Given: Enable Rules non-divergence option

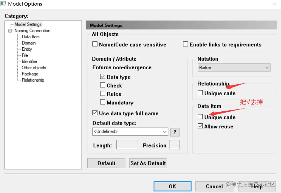Looking at the screenshot, I should coord(103,93).
